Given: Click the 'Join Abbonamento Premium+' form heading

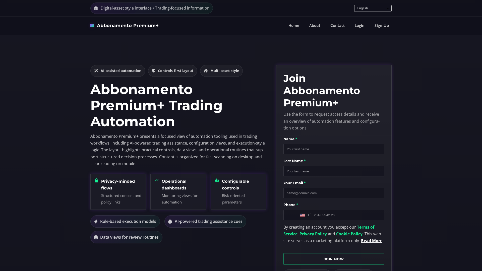Looking at the screenshot, I should [x=322, y=91].
